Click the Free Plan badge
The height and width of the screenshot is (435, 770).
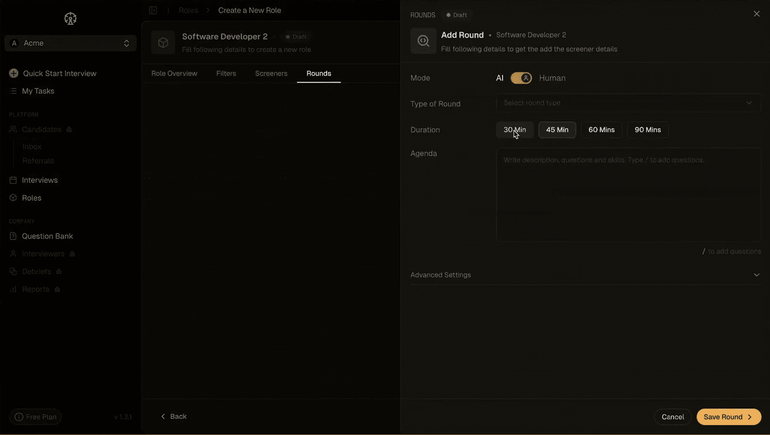pos(36,417)
